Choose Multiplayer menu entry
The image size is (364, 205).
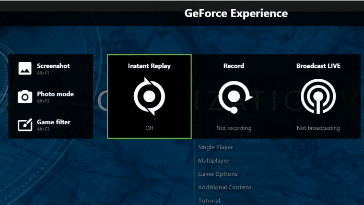(214, 161)
